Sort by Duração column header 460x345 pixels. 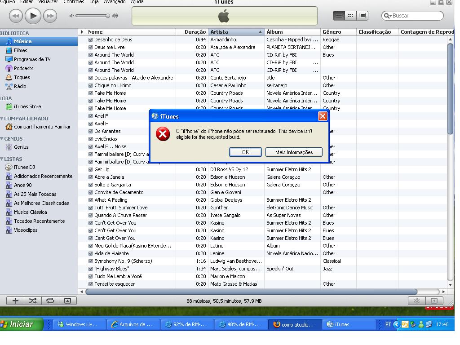pyautogui.click(x=192, y=32)
